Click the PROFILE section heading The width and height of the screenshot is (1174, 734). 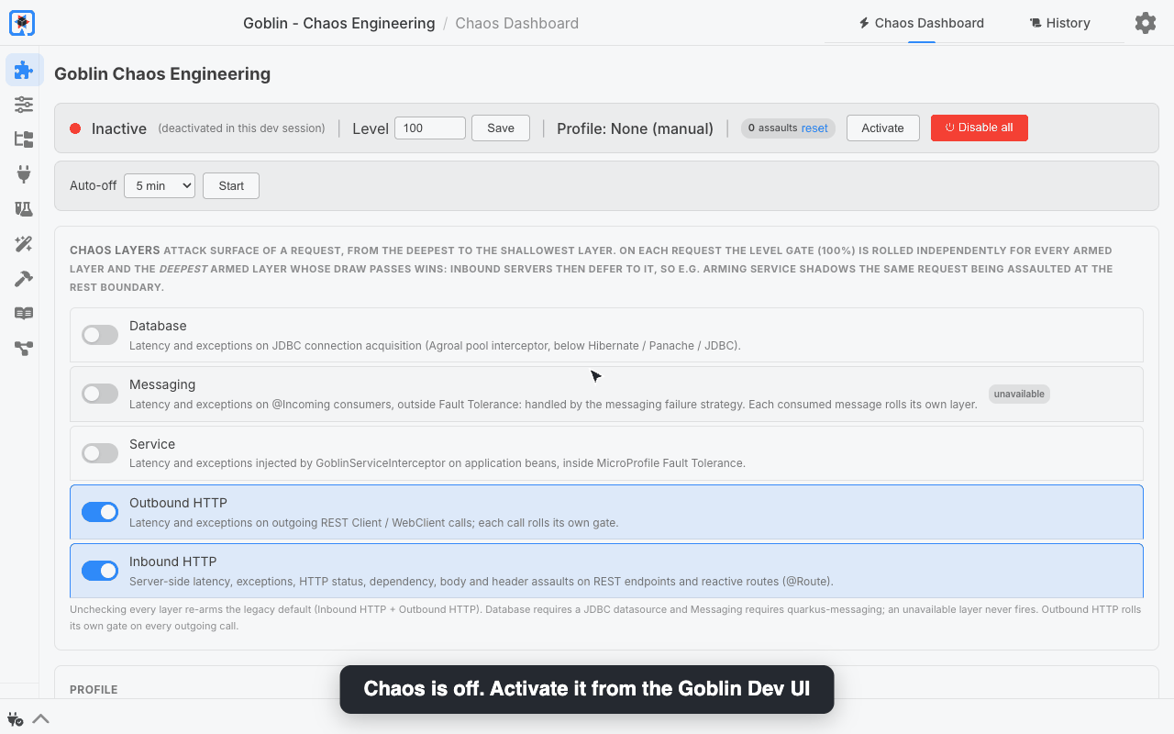point(94,690)
